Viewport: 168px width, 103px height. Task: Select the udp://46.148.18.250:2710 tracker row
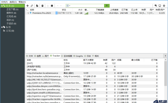tap(92, 80)
